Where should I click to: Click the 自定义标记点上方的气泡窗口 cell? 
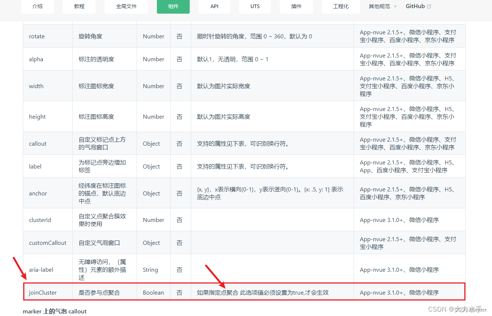click(x=105, y=143)
